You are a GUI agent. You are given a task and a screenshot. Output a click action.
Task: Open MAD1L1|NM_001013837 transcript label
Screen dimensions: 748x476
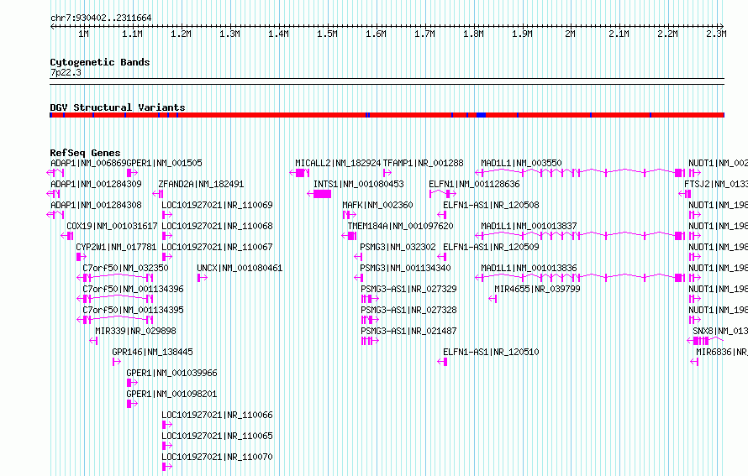(x=529, y=226)
